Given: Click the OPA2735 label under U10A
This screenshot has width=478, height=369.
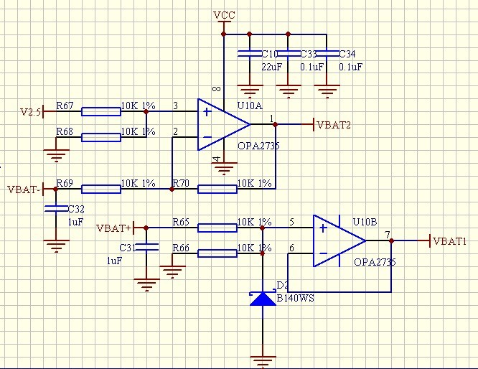Looking at the screenshot, I should [258, 146].
